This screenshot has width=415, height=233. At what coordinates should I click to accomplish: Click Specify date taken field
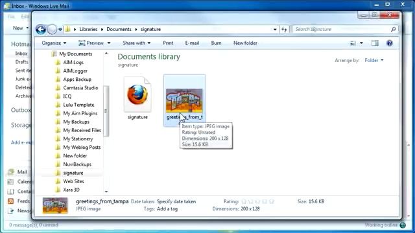coord(176,201)
